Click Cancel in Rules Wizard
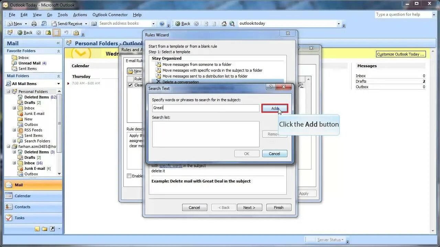Screen dimensions: 440x247 (194, 208)
